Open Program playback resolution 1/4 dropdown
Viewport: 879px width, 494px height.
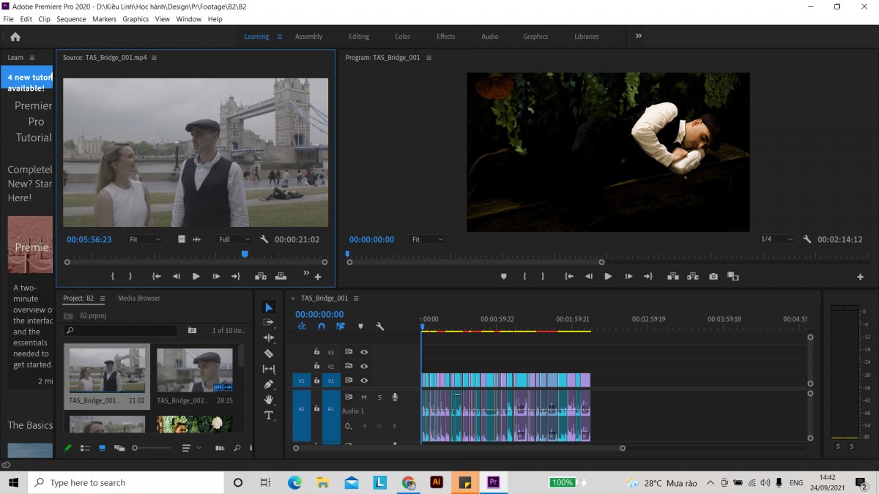(x=777, y=239)
